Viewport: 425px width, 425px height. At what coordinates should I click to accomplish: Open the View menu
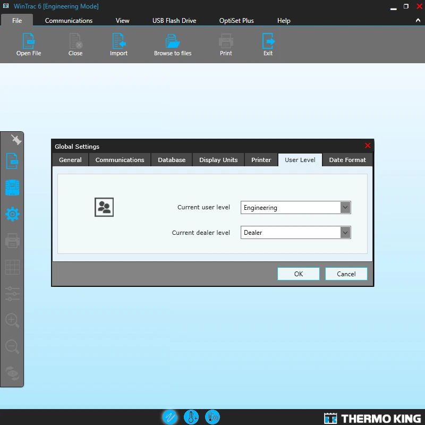point(122,21)
